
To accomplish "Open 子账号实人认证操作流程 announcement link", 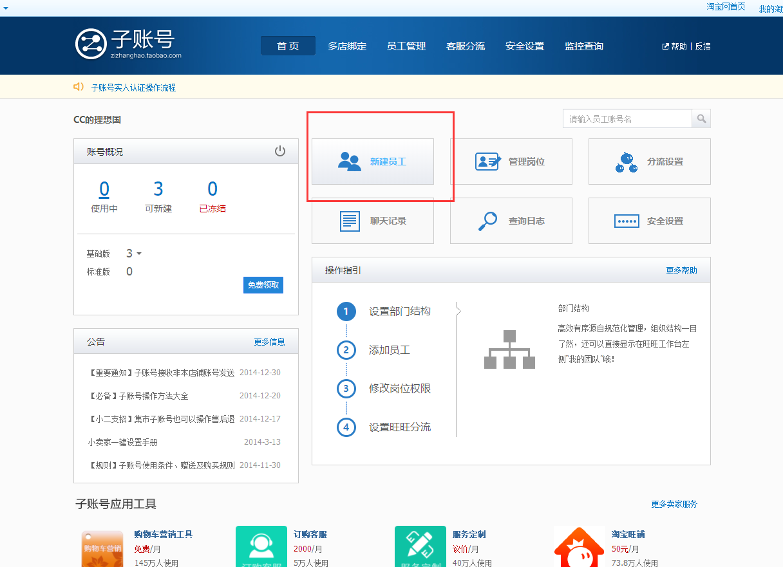I will tap(133, 88).
